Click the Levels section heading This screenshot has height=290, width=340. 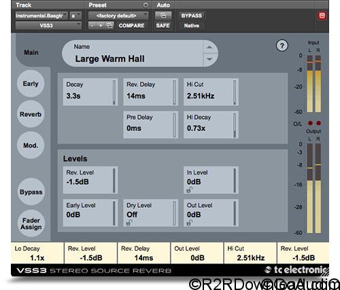tap(75, 159)
